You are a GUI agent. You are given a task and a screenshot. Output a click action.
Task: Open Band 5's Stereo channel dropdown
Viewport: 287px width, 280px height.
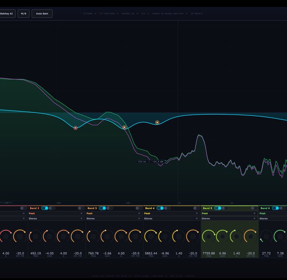click(x=229, y=218)
